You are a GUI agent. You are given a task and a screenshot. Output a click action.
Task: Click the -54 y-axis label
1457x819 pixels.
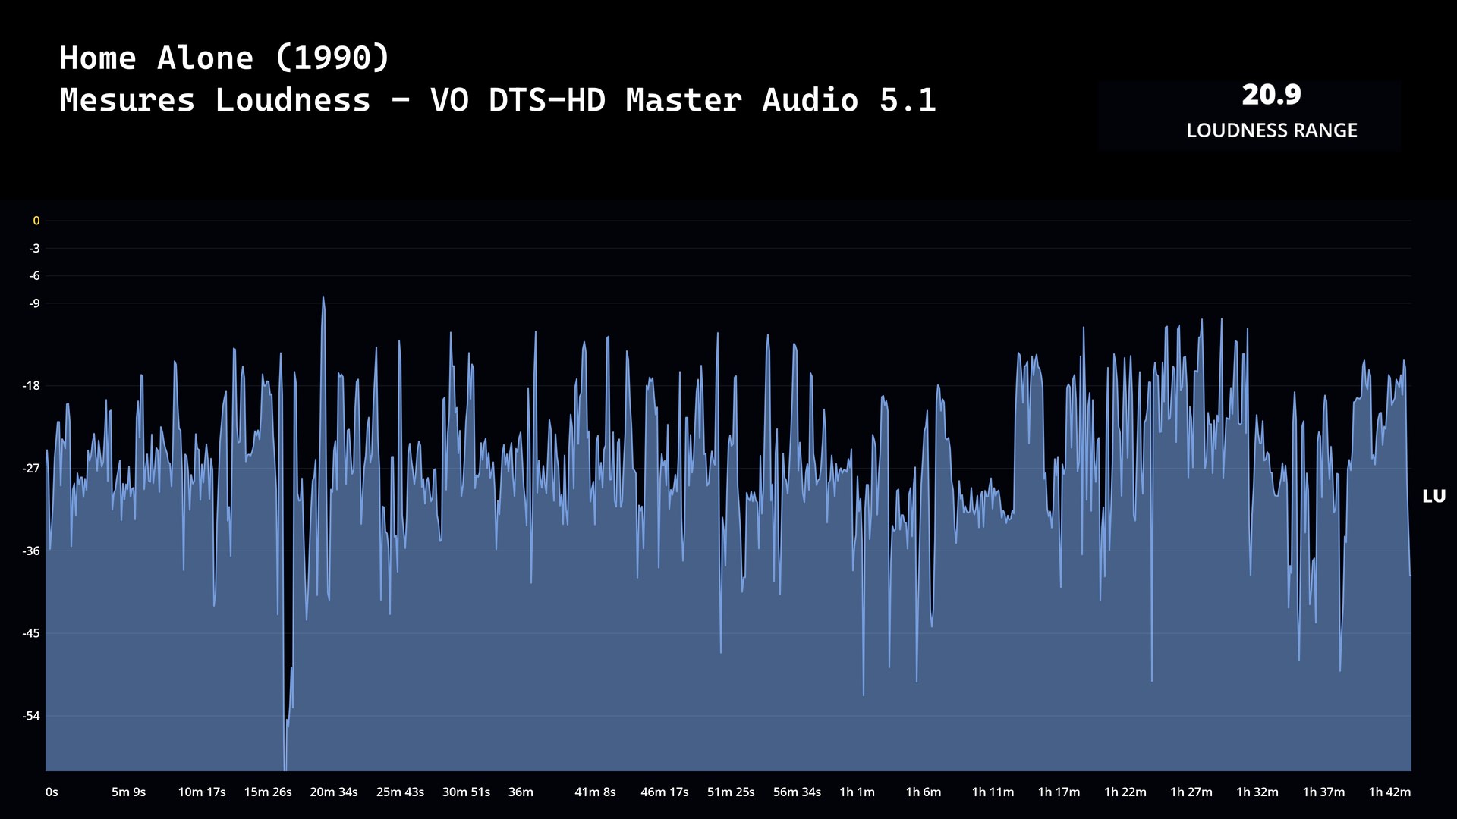pyautogui.click(x=31, y=716)
